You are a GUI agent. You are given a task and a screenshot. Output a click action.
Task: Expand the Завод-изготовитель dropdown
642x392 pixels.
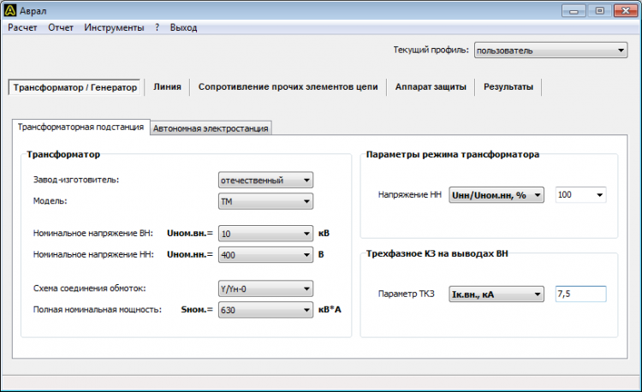coord(266,180)
